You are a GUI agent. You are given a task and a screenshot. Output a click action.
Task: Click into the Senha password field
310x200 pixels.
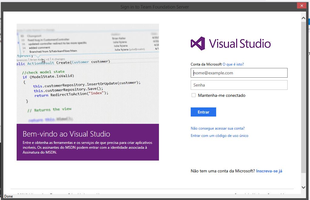pos(239,85)
